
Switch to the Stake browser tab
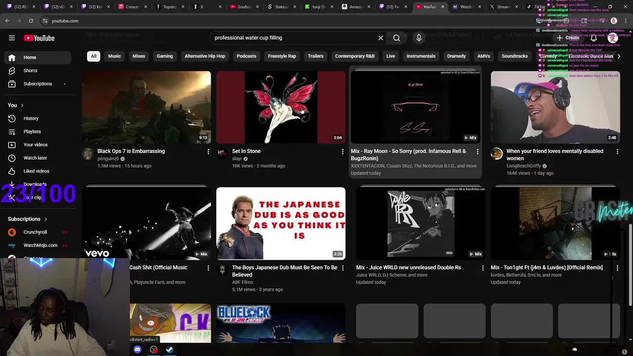point(282,7)
